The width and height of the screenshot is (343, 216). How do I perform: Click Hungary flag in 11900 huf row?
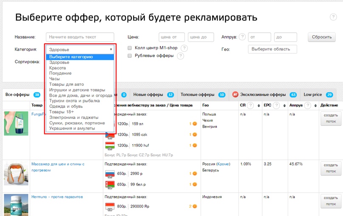[x=110, y=146]
